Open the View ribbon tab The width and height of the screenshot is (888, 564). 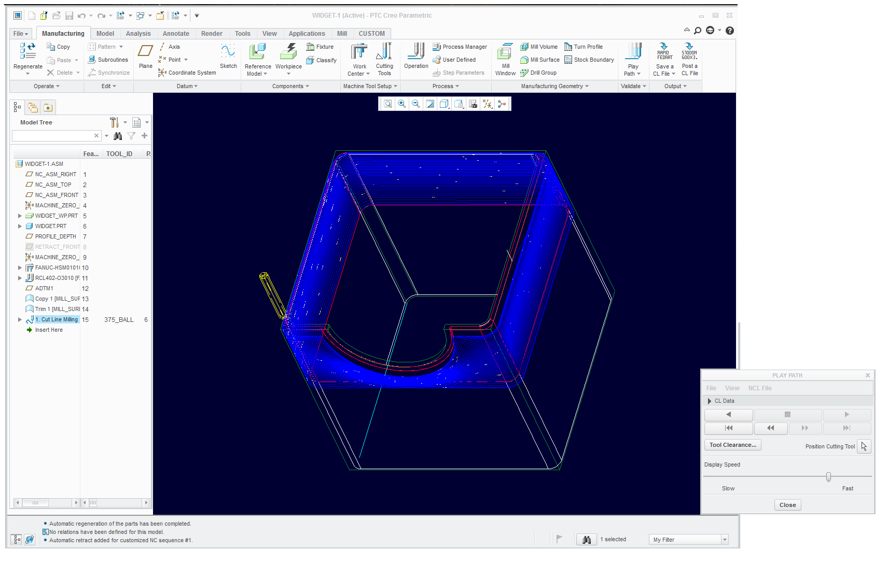(269, 34)
